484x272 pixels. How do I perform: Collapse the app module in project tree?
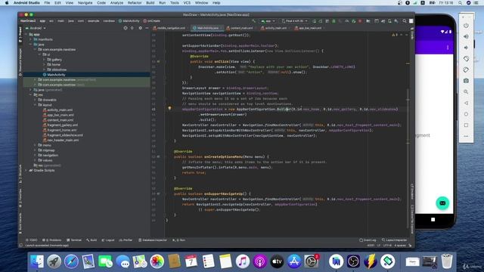pyautogui.click(x=26, y=35)
